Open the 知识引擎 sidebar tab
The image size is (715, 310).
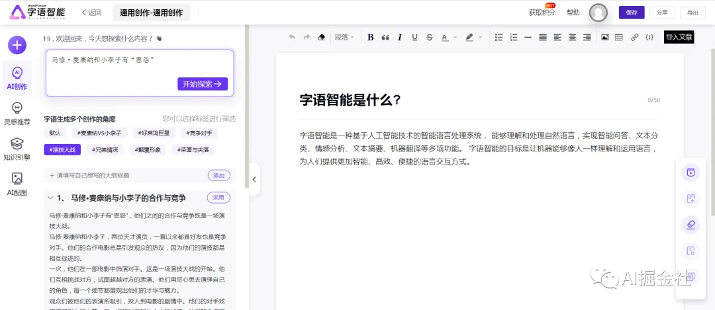[x=17, y=149]
